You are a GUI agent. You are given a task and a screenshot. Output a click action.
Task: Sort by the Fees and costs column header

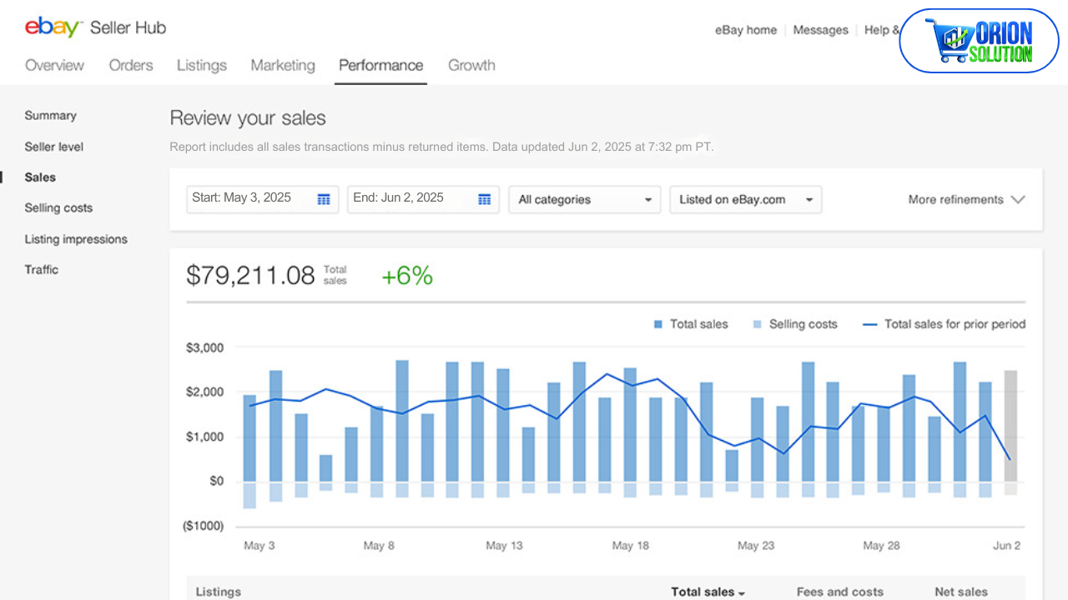tap(840, 592)
